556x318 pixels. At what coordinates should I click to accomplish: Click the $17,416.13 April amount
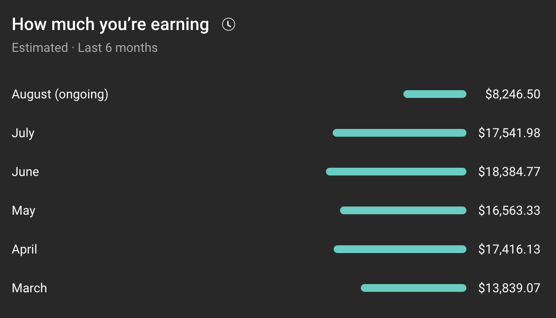pyautogui.click(x=509, y=249)
